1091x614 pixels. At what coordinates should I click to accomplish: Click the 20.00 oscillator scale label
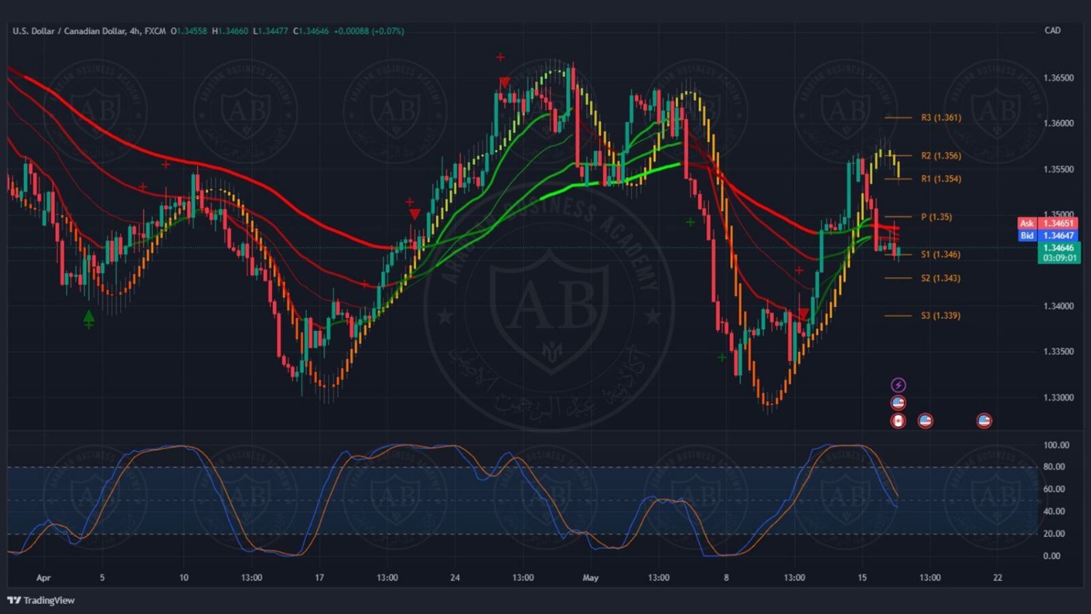[1054, 534]
